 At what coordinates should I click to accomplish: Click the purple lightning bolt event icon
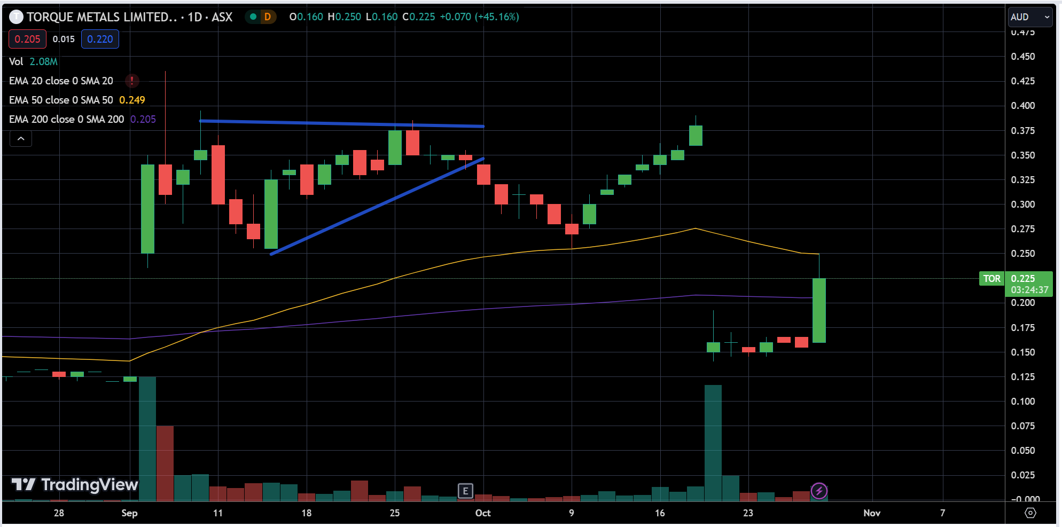819,491
